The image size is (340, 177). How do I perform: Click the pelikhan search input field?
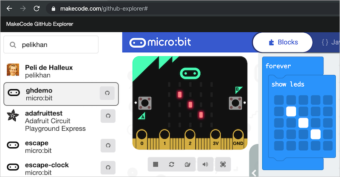[51, 45]
